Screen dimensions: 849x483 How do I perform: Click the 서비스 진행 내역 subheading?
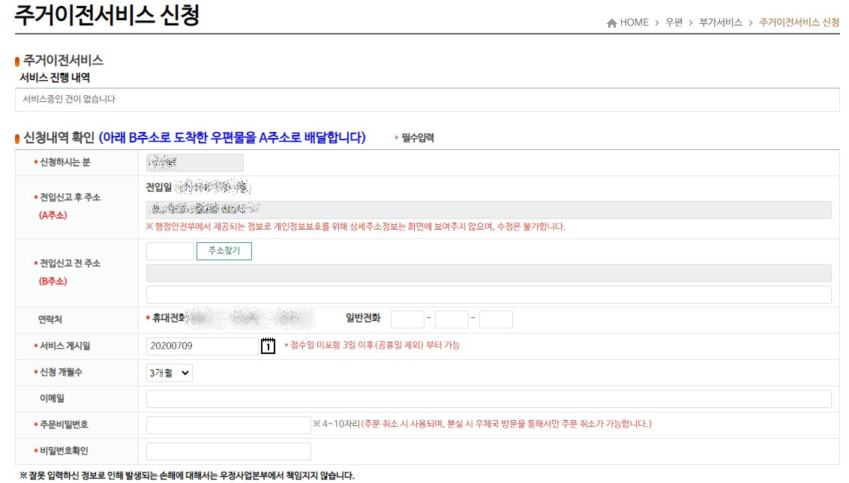(x=55, y=77)
